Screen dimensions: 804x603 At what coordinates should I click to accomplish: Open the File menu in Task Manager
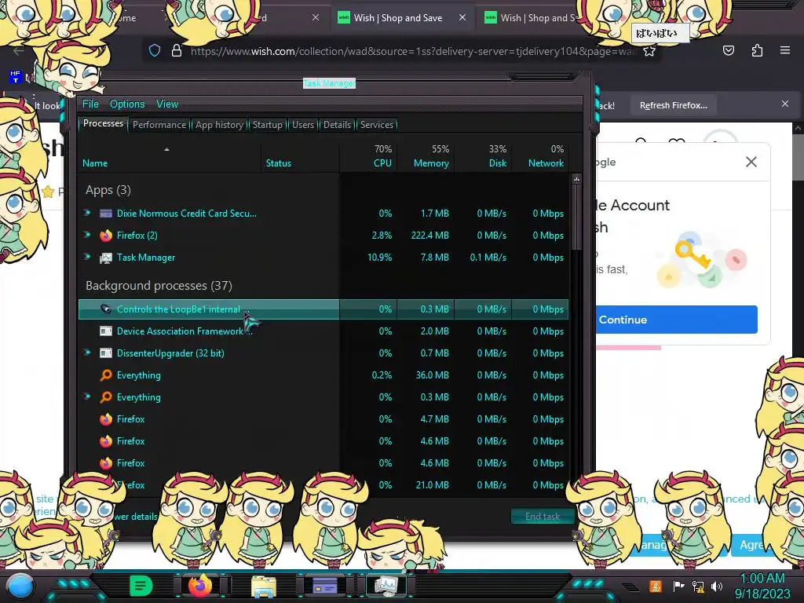click(x=90, y=104)
